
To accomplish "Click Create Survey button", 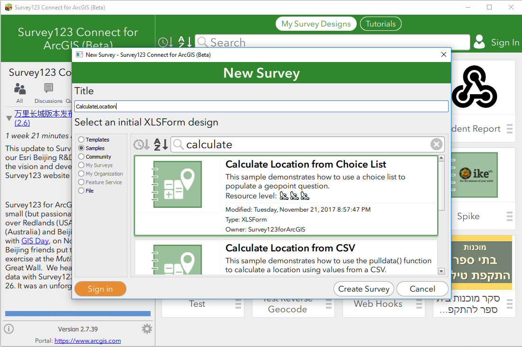I will pyautogui.click(x=363, y=289).
